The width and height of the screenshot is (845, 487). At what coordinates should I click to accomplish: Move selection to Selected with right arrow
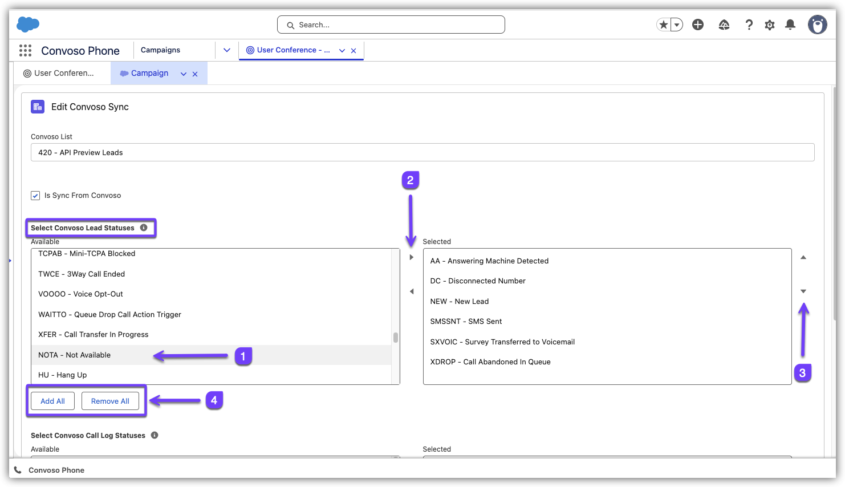412,257
